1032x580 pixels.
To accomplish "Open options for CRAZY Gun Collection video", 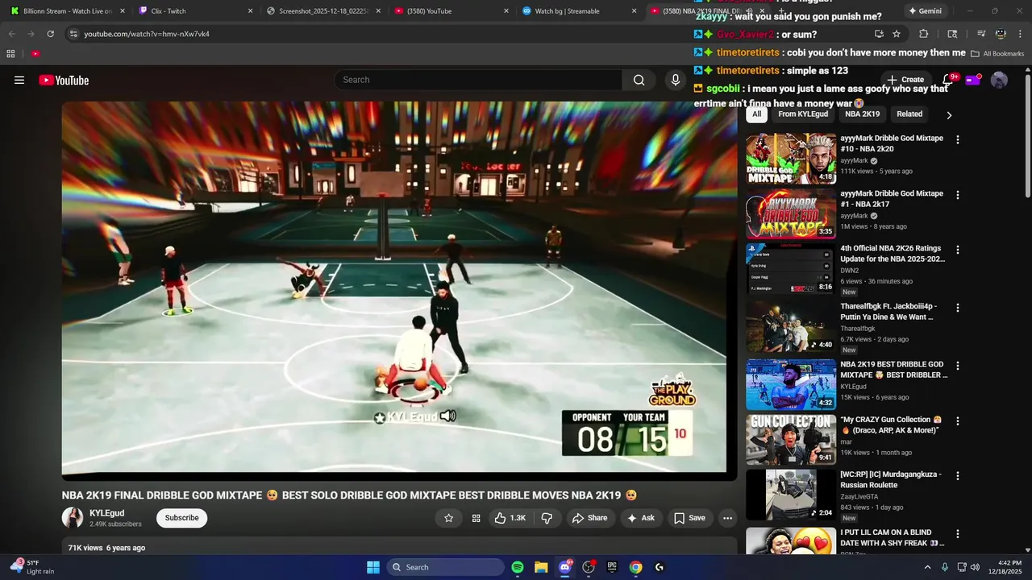I will coord(958,420).
